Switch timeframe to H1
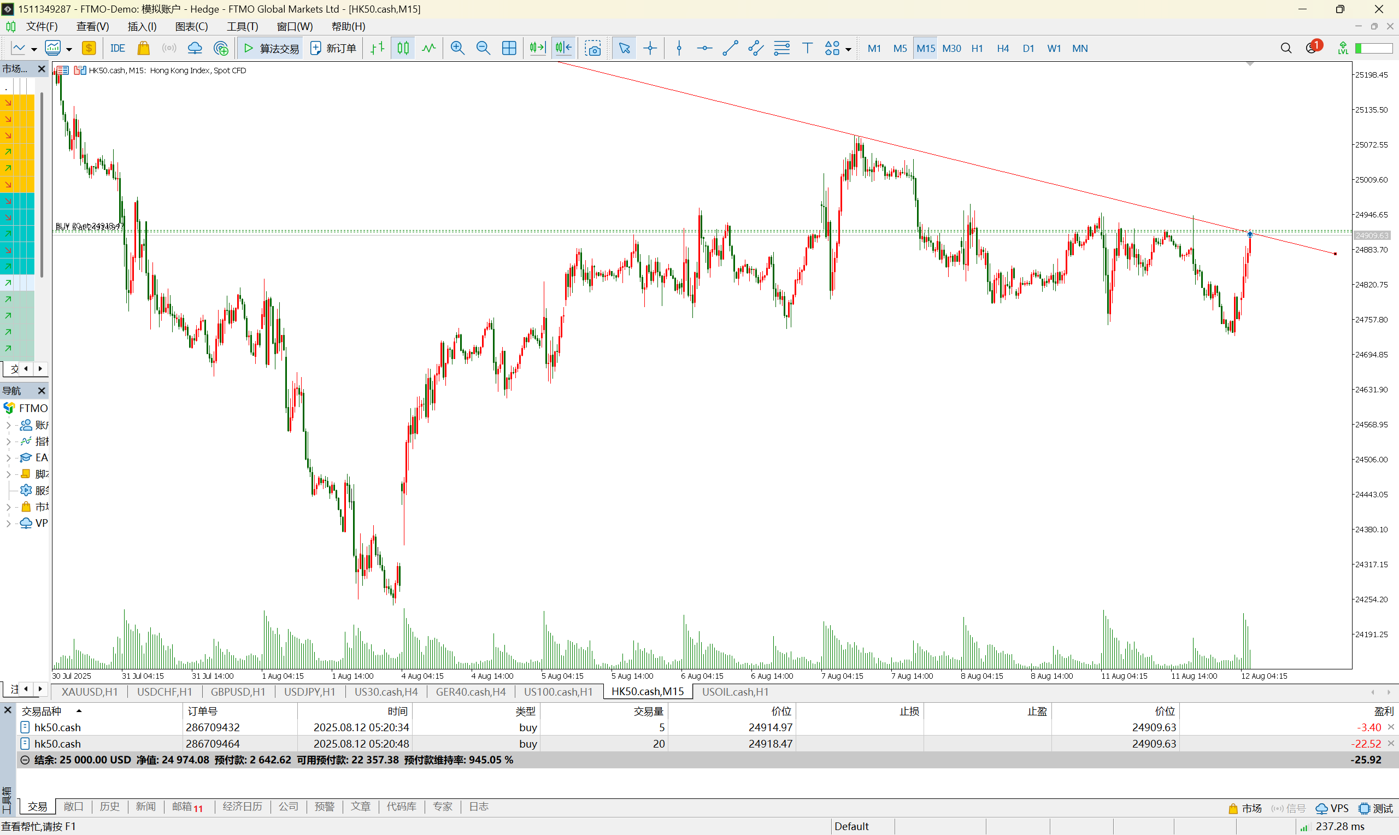1399x835 pixels. pos(977,49)
